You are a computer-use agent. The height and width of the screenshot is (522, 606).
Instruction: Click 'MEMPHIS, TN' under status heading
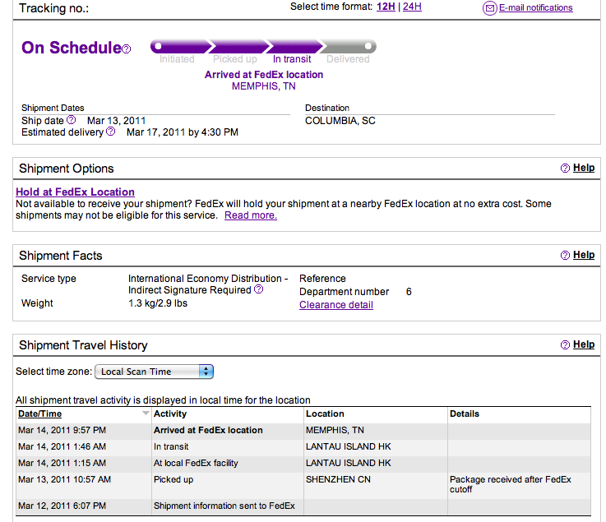click(x=264, y=86)
